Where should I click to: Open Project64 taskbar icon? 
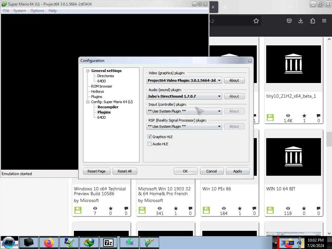149,243
